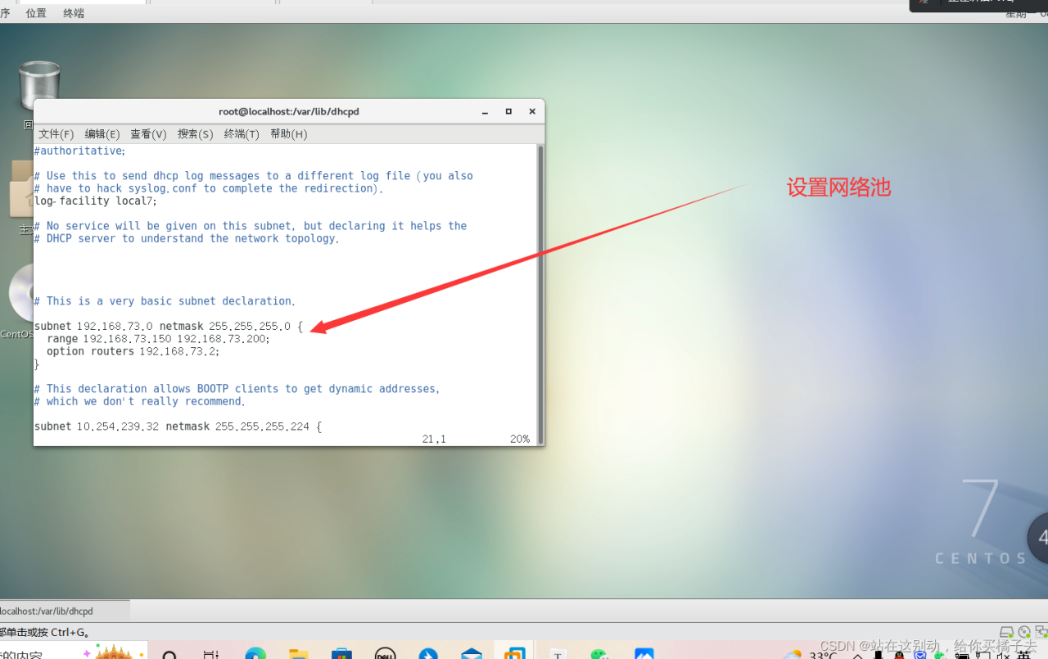Viewport: 1048px width, 659px height.
Task: Open the 编辑(E) menu in the terminal
Action: [102, 133]
